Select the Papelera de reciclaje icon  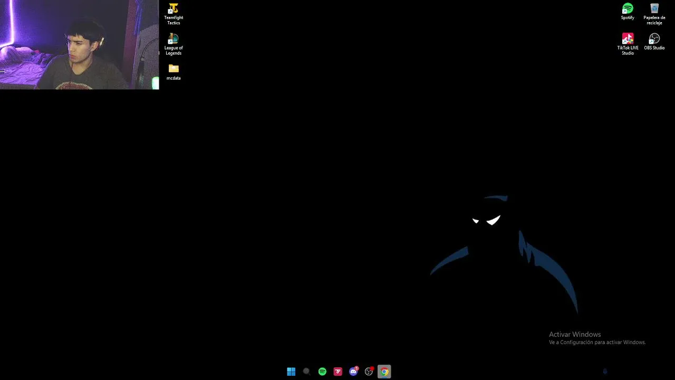pos(654,14)
